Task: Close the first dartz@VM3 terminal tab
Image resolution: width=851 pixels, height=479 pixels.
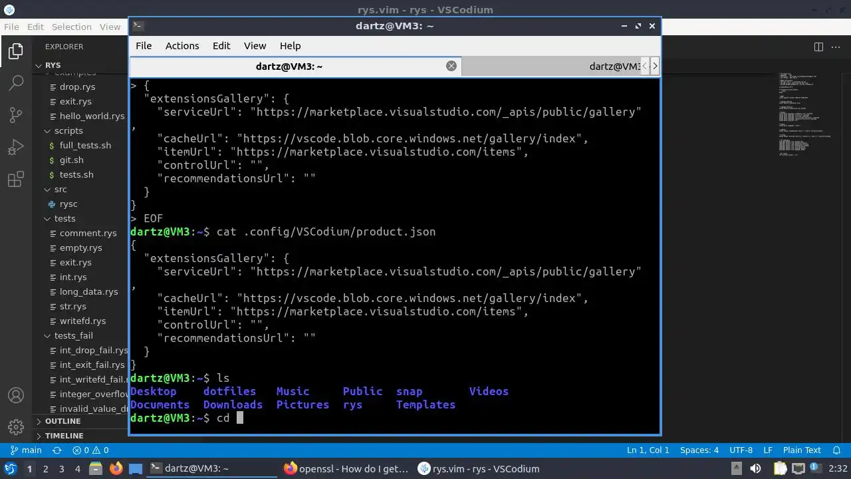Action: (451, 66)
